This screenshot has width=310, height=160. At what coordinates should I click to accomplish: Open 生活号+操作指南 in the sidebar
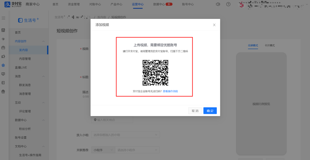click(30, 155)
